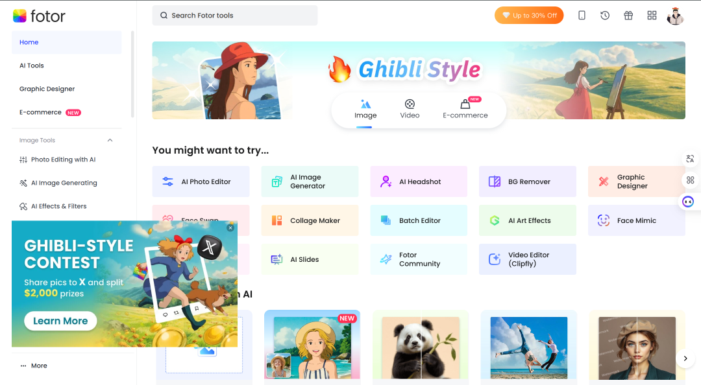This screenshot has height=385, width=701.
Task: Open the woman portrait watermark thumbnail
Action: 637,347
